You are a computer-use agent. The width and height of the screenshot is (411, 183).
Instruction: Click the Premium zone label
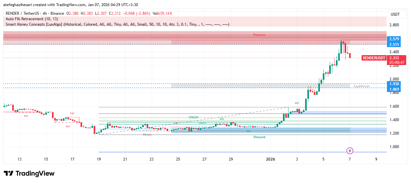[259, 35]
